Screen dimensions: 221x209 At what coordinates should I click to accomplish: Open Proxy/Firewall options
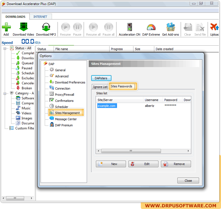(x=62, y=95)
